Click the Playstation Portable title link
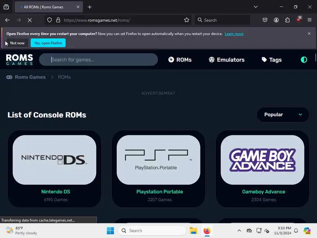Screen dimensions: 317x238 pyautogui.click(x=160, y=192)
